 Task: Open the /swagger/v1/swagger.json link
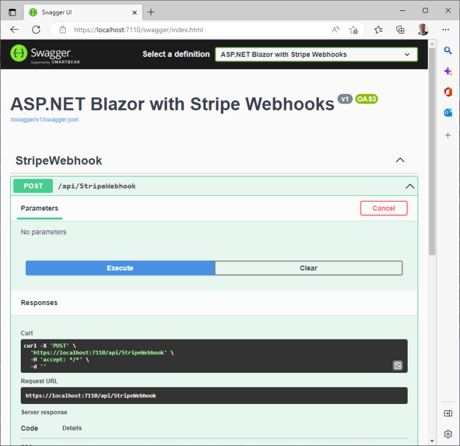click(x=45, y=120)
